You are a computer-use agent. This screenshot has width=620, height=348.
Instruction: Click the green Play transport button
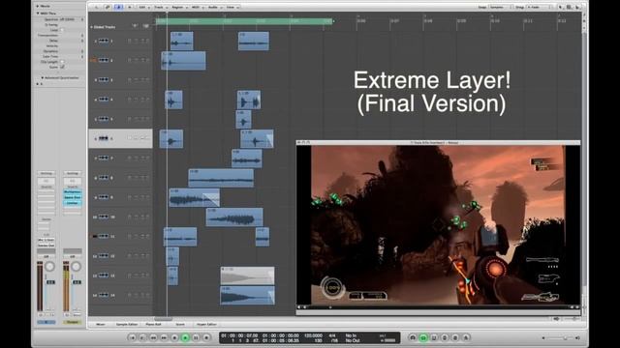point(185,337)
